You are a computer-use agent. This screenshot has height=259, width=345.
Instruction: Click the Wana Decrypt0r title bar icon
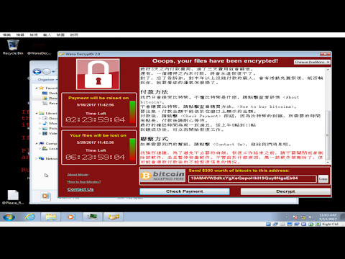click(x=62, y=54)
